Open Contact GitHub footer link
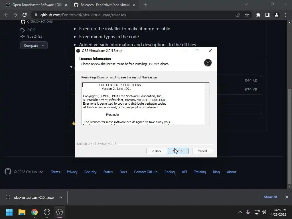This screenshot has width=292, height=219. [x=146, y=172]
